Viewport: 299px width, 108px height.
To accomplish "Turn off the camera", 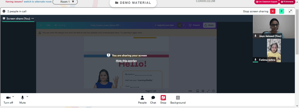I will click(x=8, y=100).
